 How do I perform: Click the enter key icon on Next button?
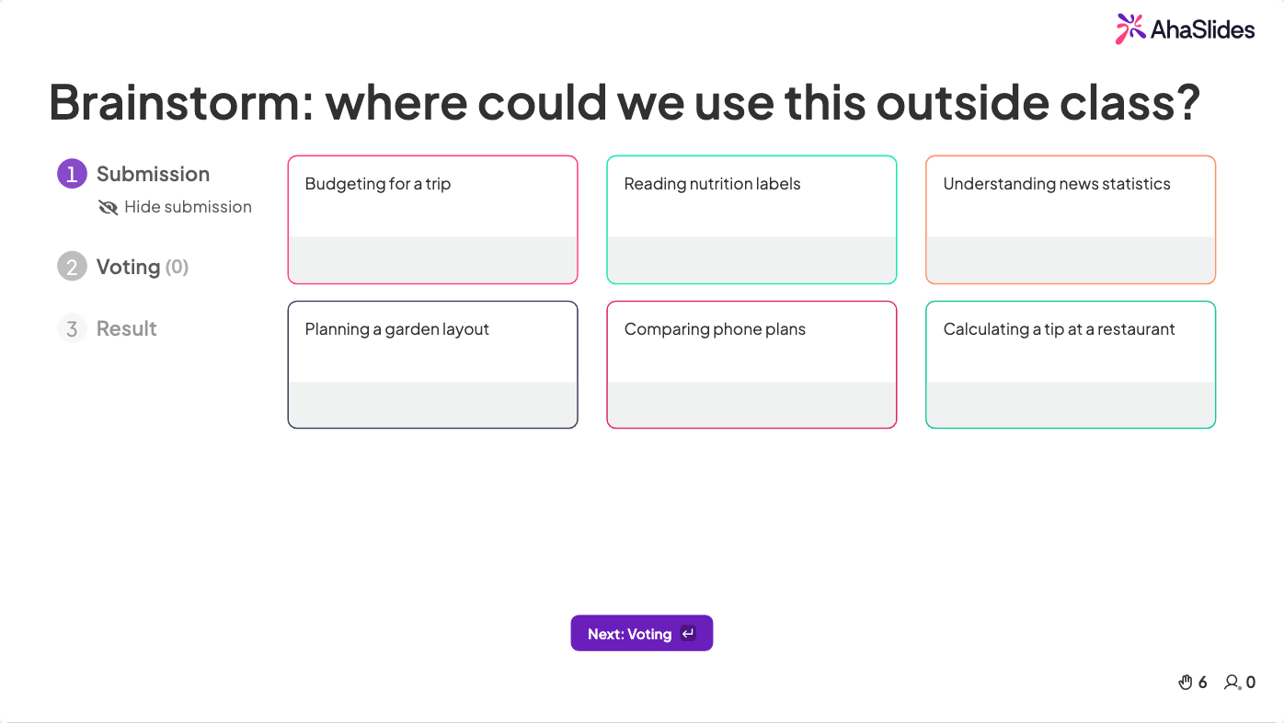pyautogui.click(x=688, y=634)
